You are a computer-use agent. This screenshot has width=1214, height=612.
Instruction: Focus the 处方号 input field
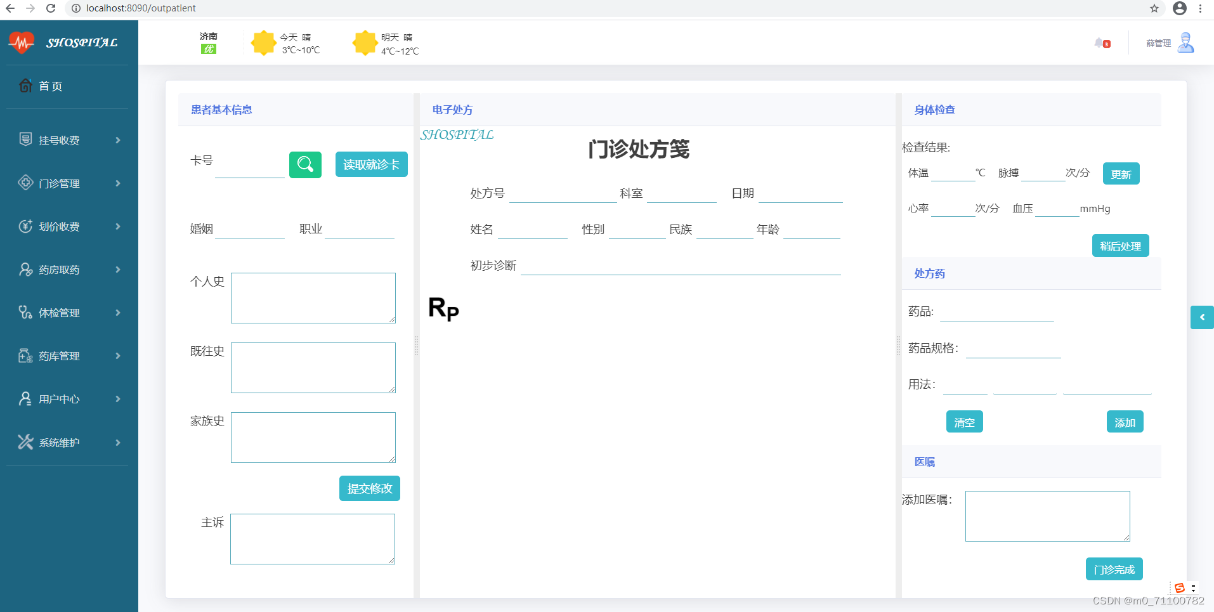[563, 193]
